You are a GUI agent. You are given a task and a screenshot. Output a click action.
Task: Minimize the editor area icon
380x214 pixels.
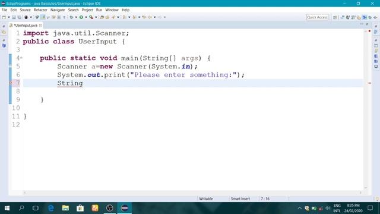coord(362,24)
